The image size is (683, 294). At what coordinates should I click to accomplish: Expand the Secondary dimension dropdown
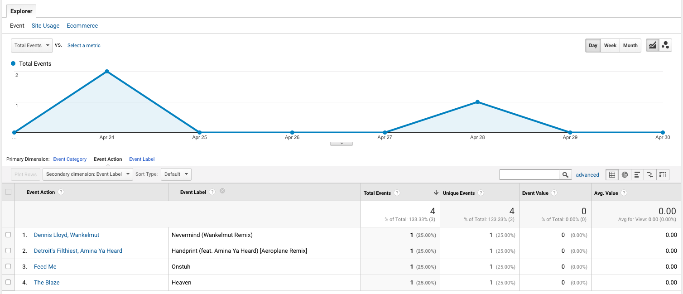point(88,174)
